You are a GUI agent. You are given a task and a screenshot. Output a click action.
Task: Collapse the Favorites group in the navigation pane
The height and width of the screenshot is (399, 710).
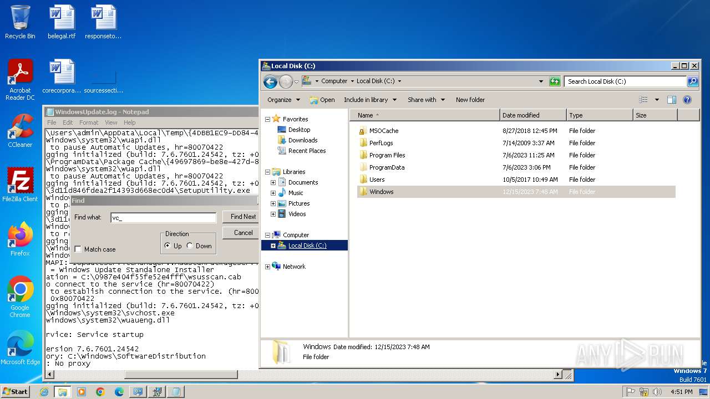(x=267, y=119)
